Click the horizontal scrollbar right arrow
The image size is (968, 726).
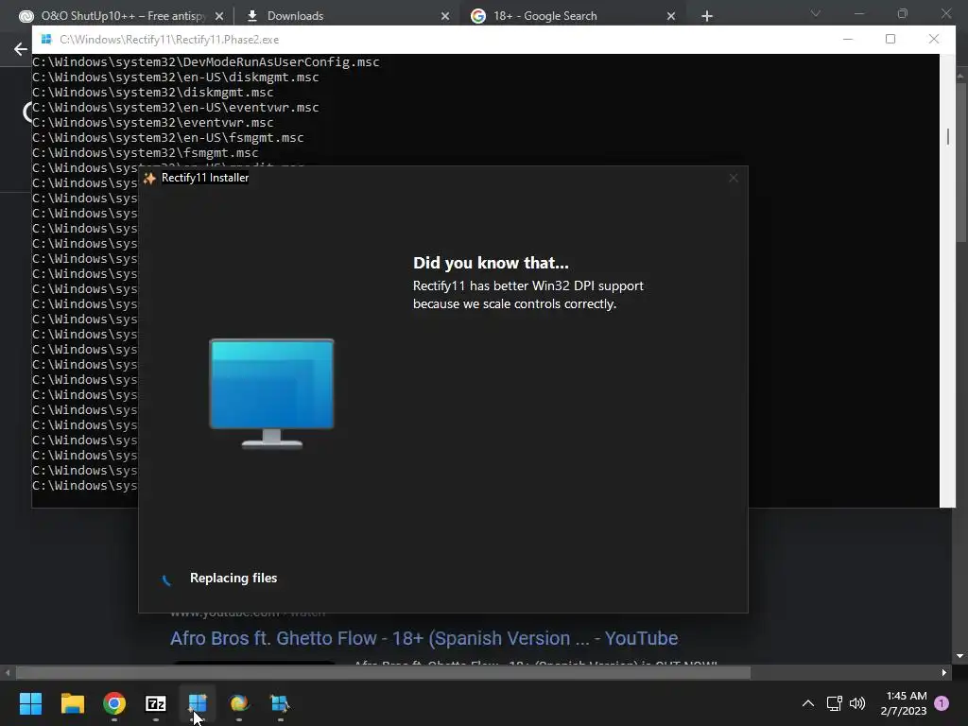click(944, 672)
